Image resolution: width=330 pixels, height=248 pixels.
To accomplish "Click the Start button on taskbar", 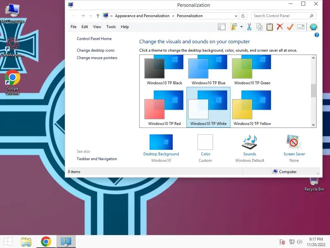I will [x=8, y=242].
